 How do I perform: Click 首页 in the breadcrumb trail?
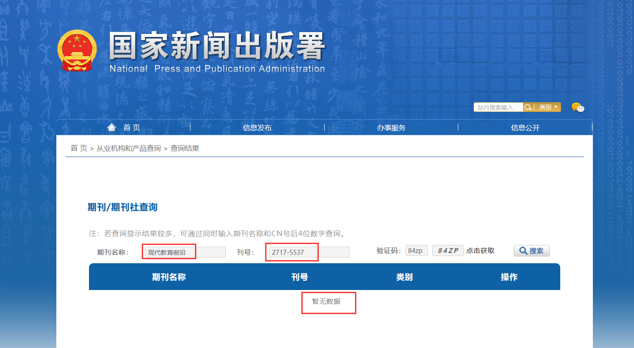click(x=79, y=148)
